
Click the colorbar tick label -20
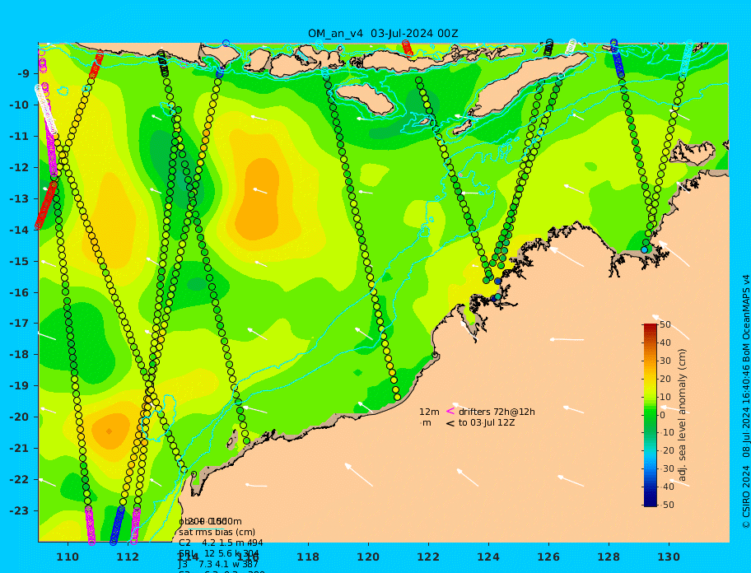[x=666, y=450]
